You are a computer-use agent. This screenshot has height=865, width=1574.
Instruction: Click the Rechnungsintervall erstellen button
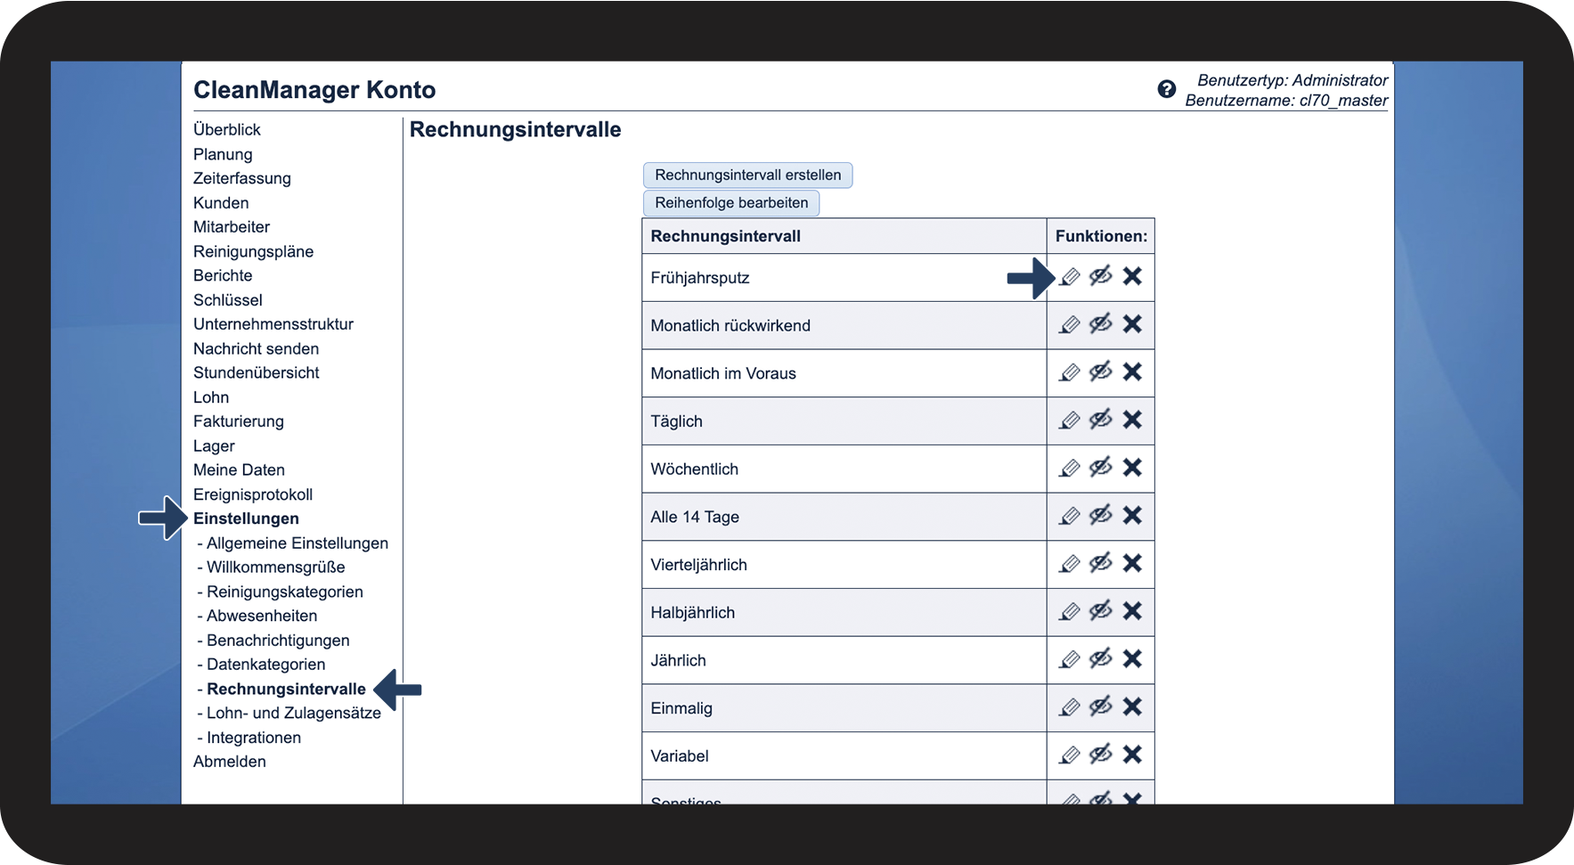pos(747,175)
